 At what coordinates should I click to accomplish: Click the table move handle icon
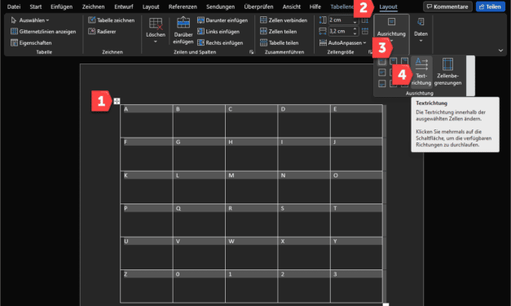point(117,101)
